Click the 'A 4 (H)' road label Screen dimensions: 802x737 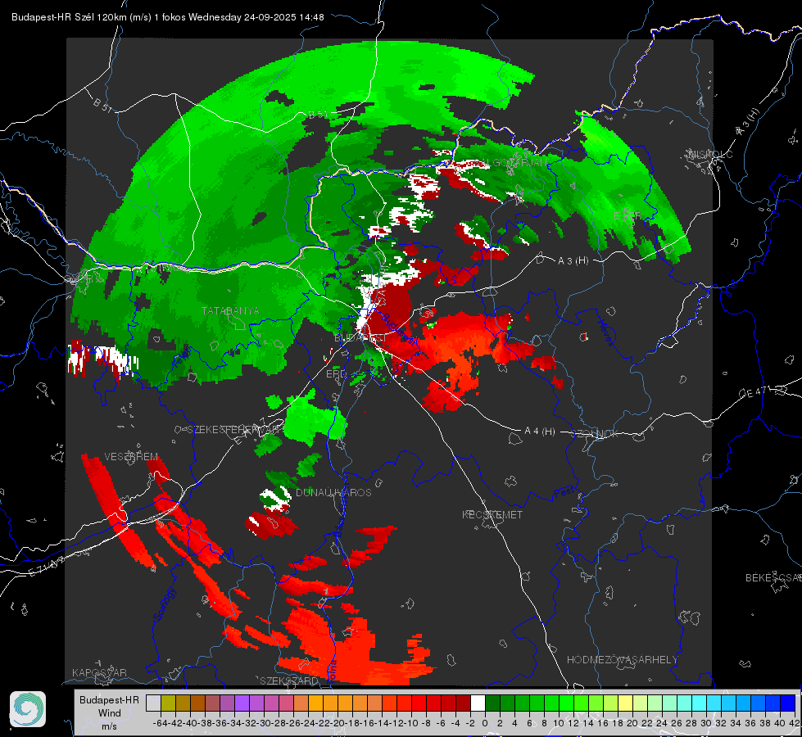click(540, 432)
